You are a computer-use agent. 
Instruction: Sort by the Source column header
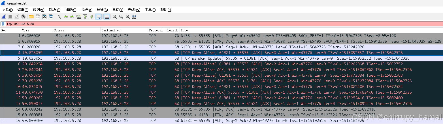click(77, 30)
